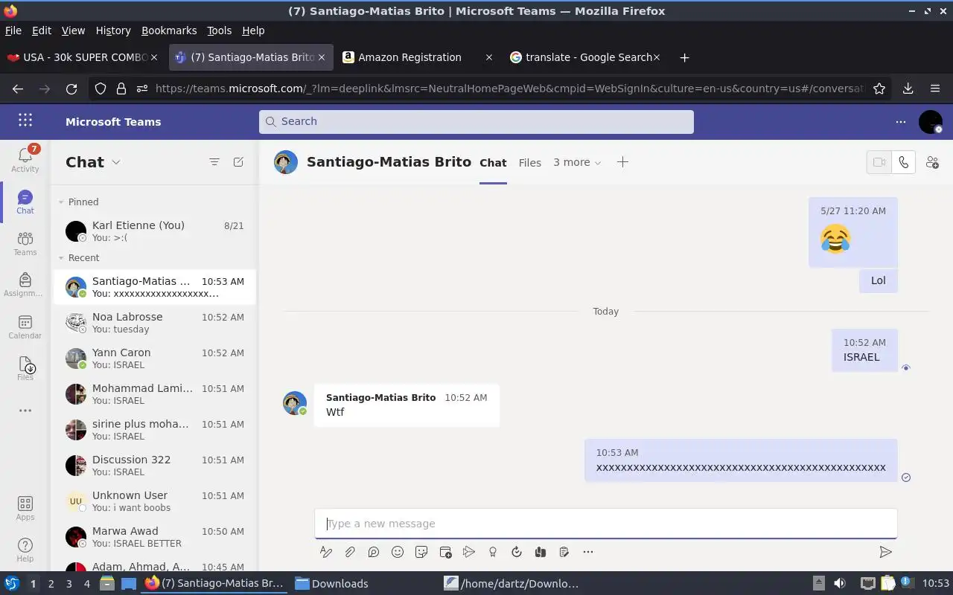The width and height of the screenshot is (953, 595).
Task: Click the volume speaker icon in tray
Action: (839, 584)
